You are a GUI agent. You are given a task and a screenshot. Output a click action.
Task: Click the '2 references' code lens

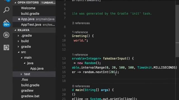81,23
